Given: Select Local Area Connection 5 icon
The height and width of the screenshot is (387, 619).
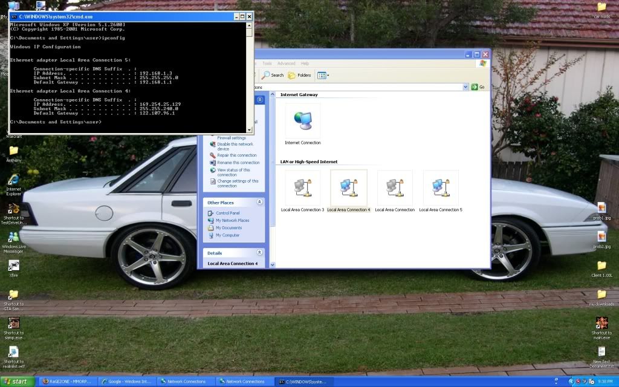Looking at the screenshot, I should click(440, 189).
